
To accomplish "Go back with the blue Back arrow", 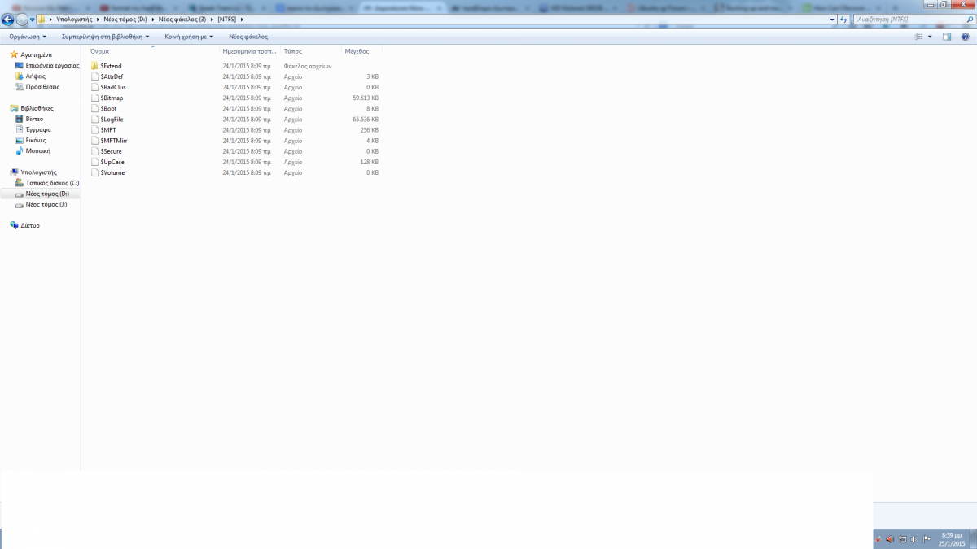I will (8, 20).
